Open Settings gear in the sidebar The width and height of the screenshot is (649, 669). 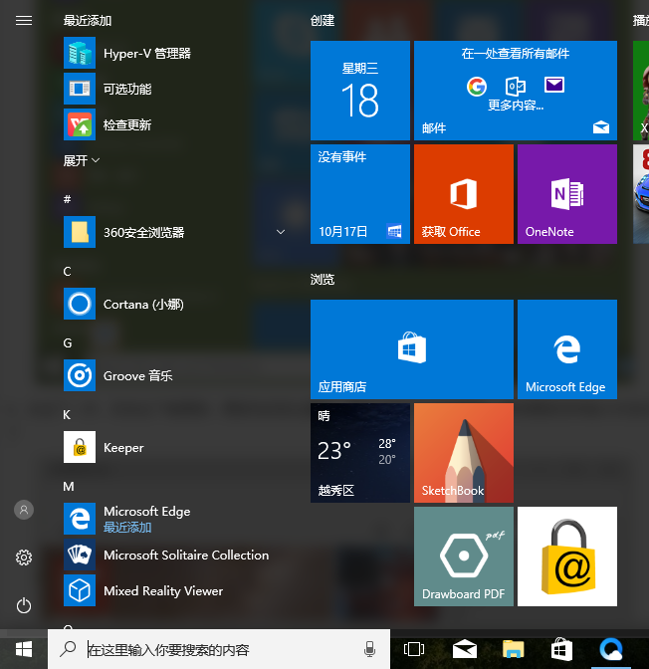(x=24, y=557)
